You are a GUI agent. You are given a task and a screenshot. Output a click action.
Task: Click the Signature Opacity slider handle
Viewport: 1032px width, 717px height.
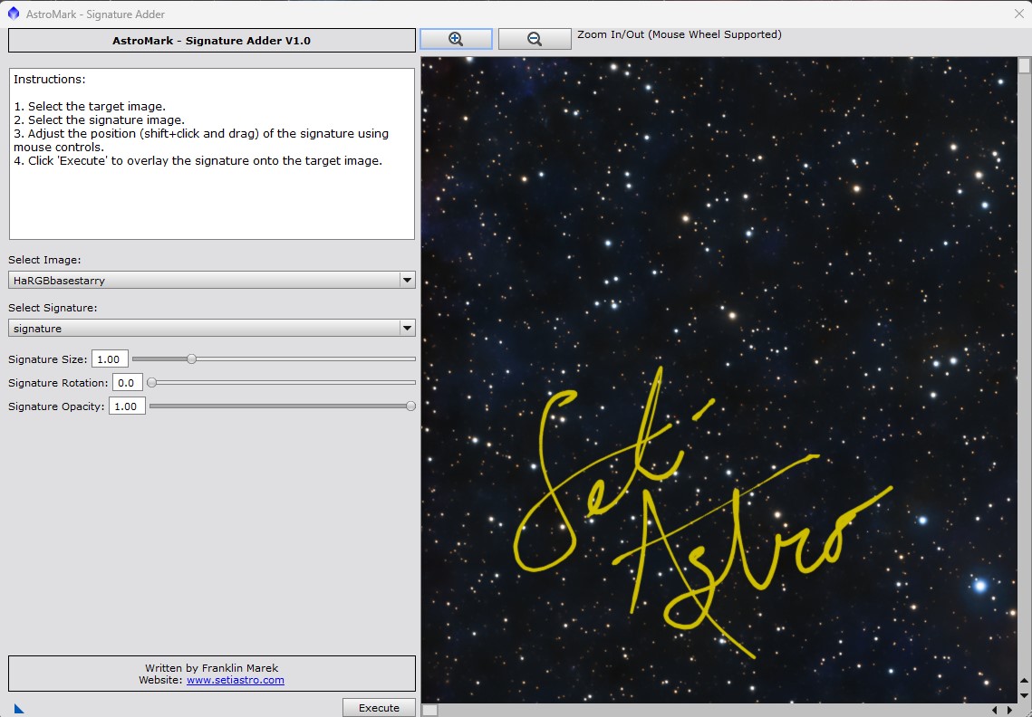click(x=410, y=406)
